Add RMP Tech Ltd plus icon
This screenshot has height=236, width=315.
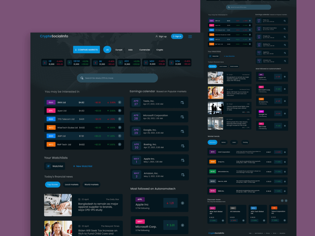120,144
